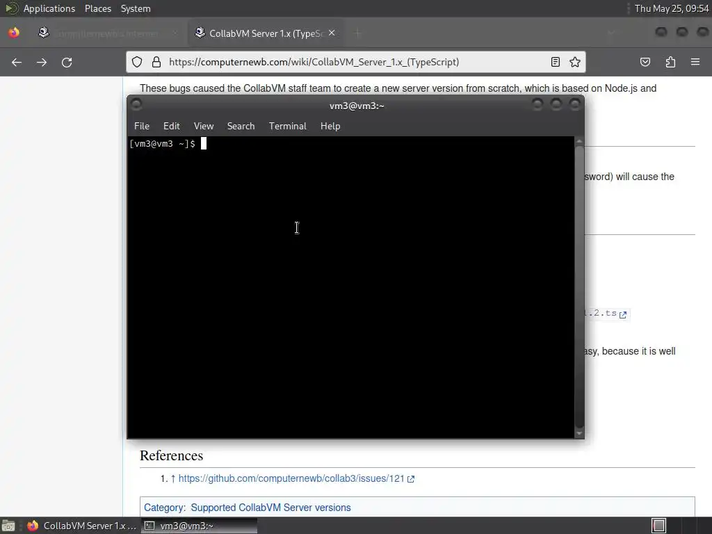
Task: Open the tab list dropdown chevron
Action: click(x=611, y=33)
